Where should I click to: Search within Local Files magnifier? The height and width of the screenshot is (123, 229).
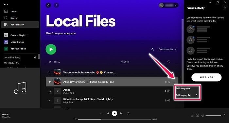[x=152, y=49]
